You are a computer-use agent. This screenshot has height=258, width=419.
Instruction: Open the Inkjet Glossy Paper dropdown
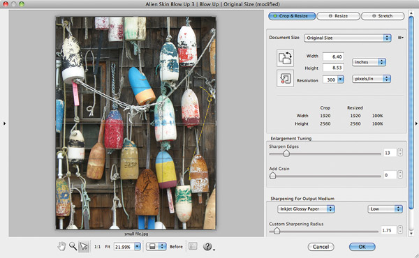point(306,209)
